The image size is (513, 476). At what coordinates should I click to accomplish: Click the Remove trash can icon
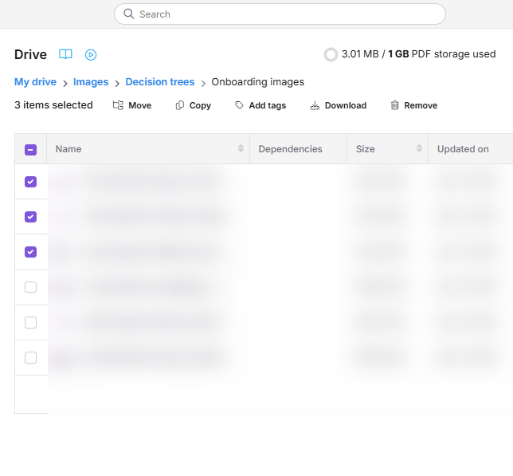[395, 105]
